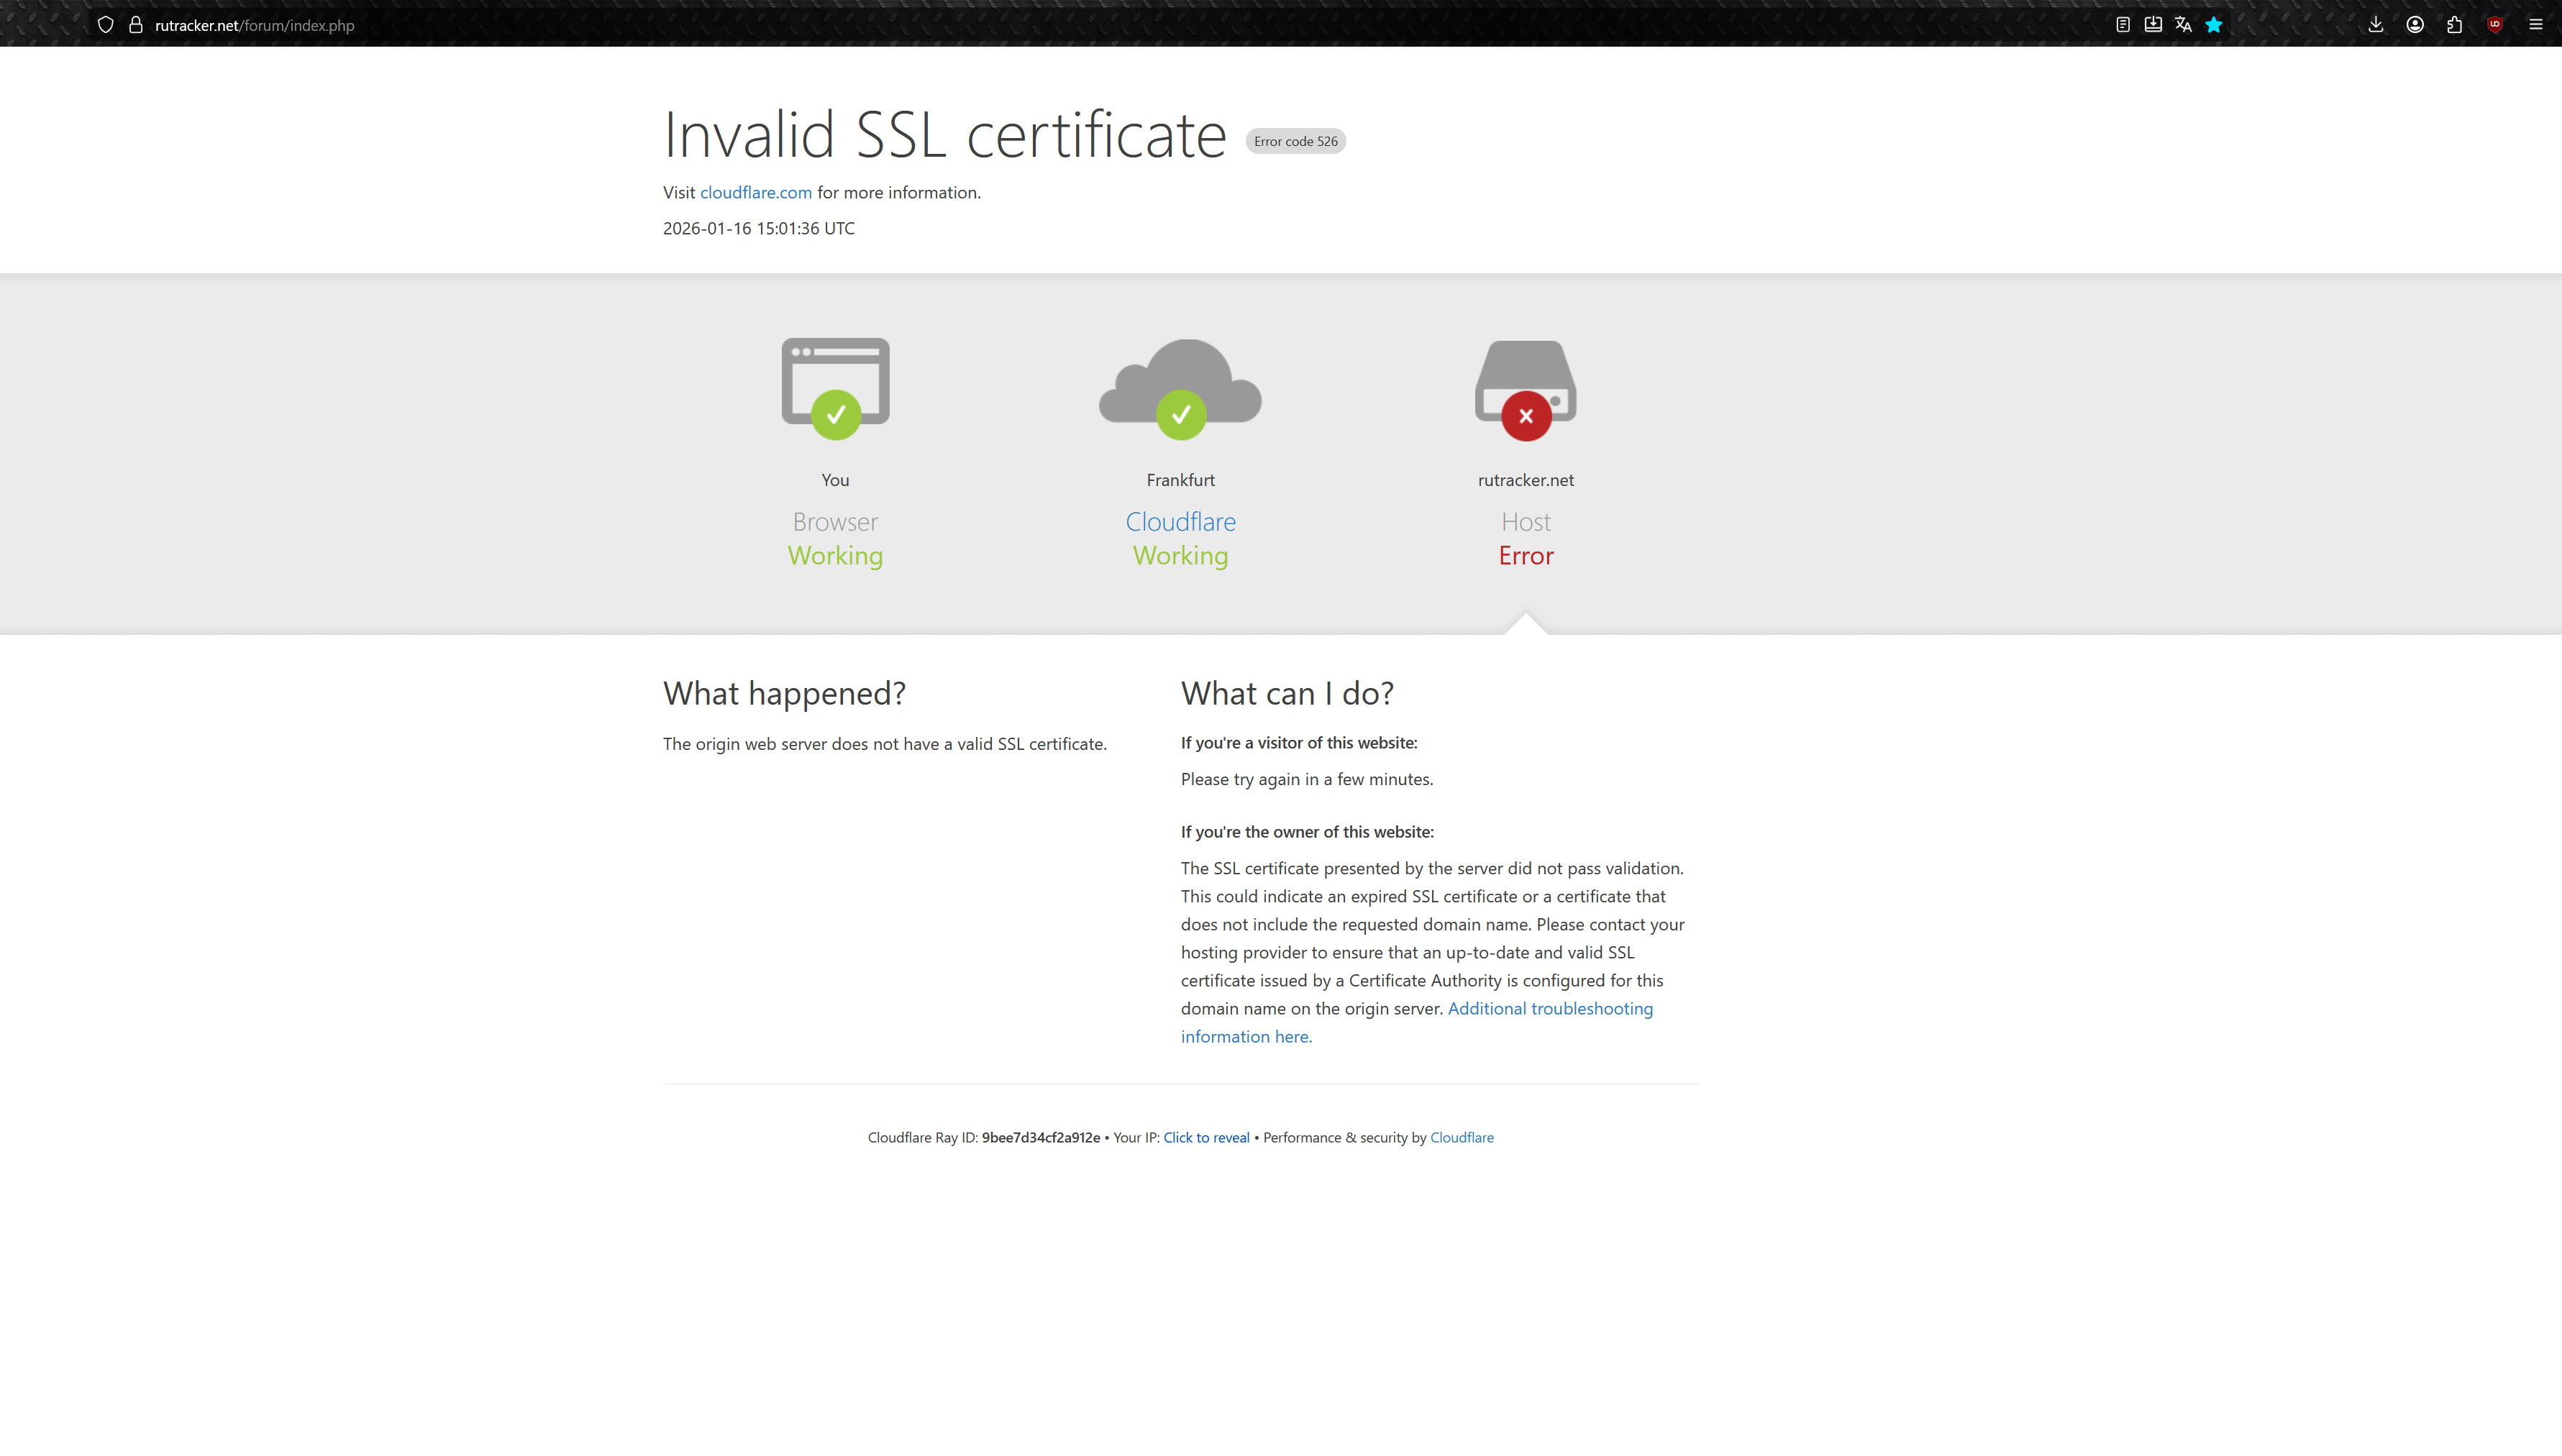Click the tracking protection shield icon
The height and width of the screenshot is (1456, 2562).
[x=105, y=25]
